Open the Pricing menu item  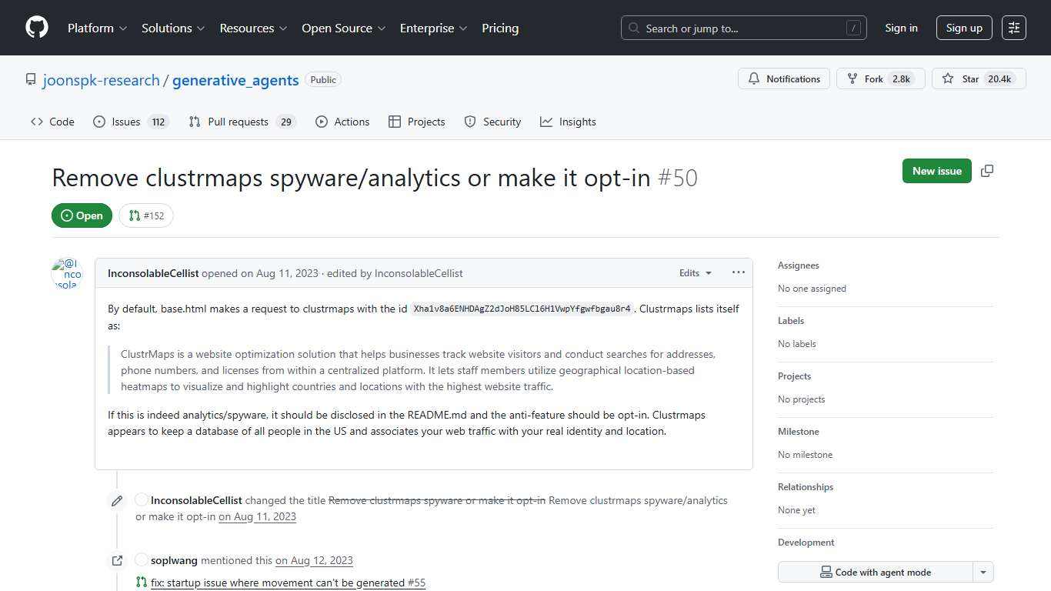click(499, 28)
